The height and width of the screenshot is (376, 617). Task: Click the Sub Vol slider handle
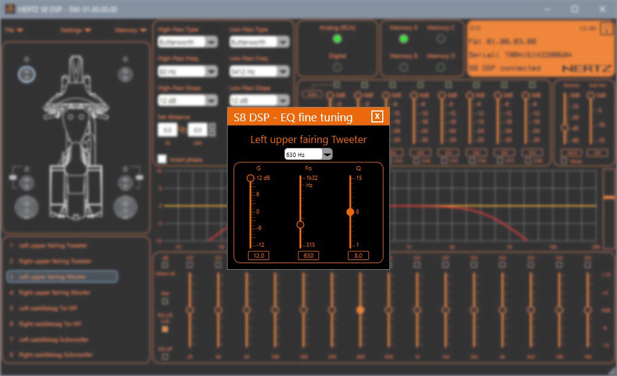coord(590,95)
